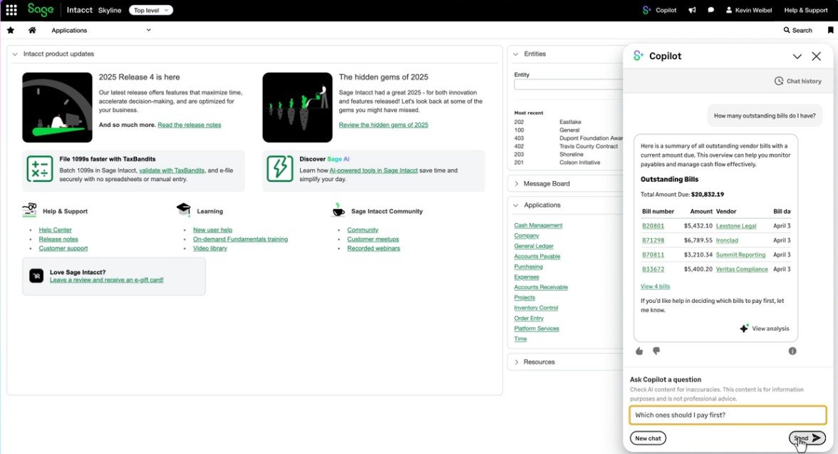Open the Read the release notes link
This screenshot has width=838, height=454.
tap(190, 125)
